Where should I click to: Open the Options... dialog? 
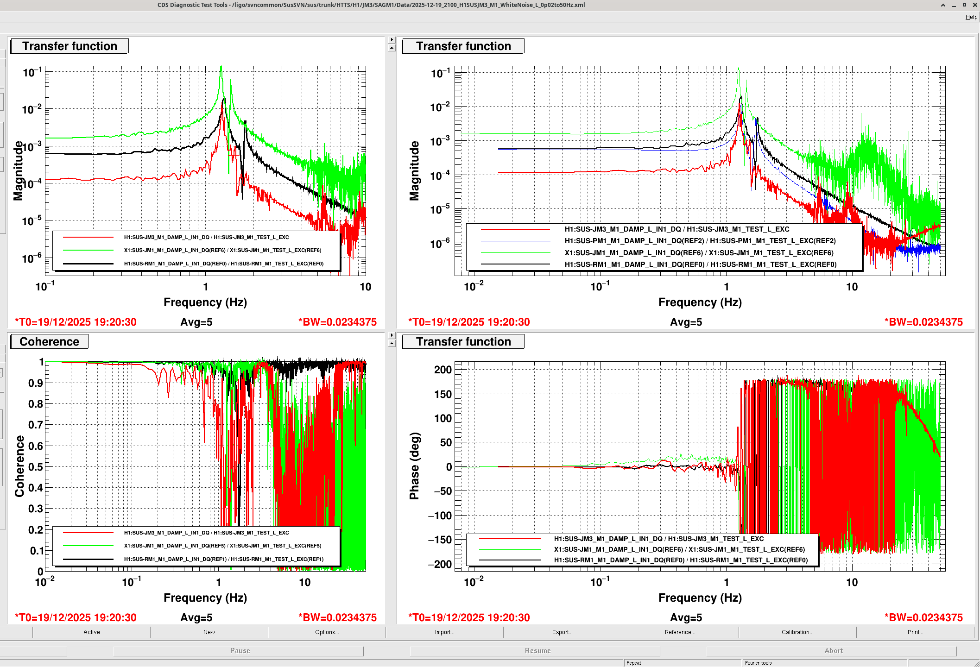coord(327,632)
